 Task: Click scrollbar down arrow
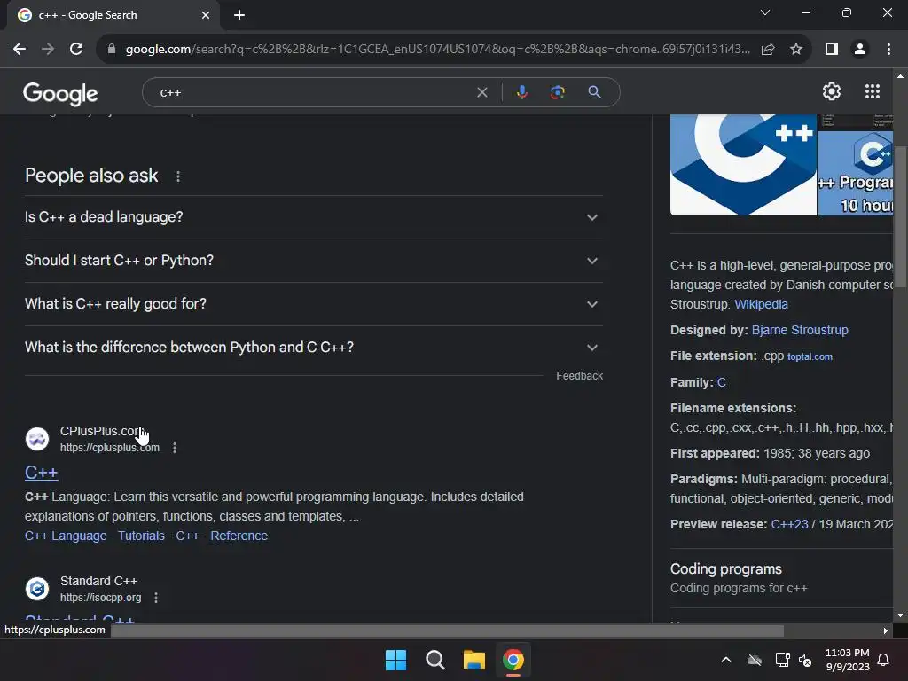tap(899, 615)
